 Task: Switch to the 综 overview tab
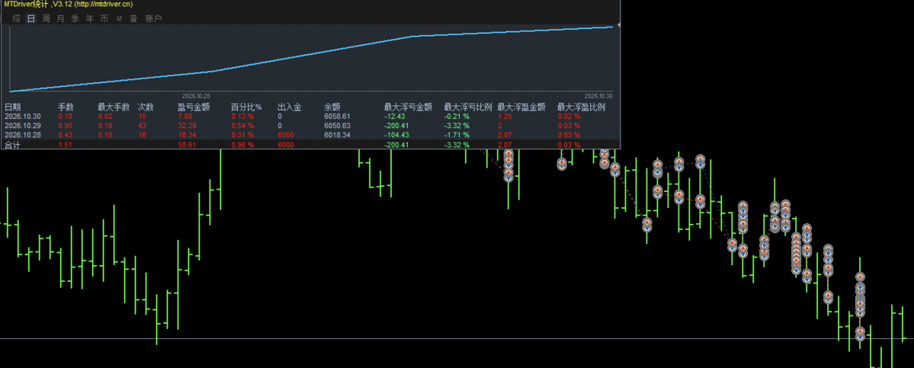(x=16, y=18)
